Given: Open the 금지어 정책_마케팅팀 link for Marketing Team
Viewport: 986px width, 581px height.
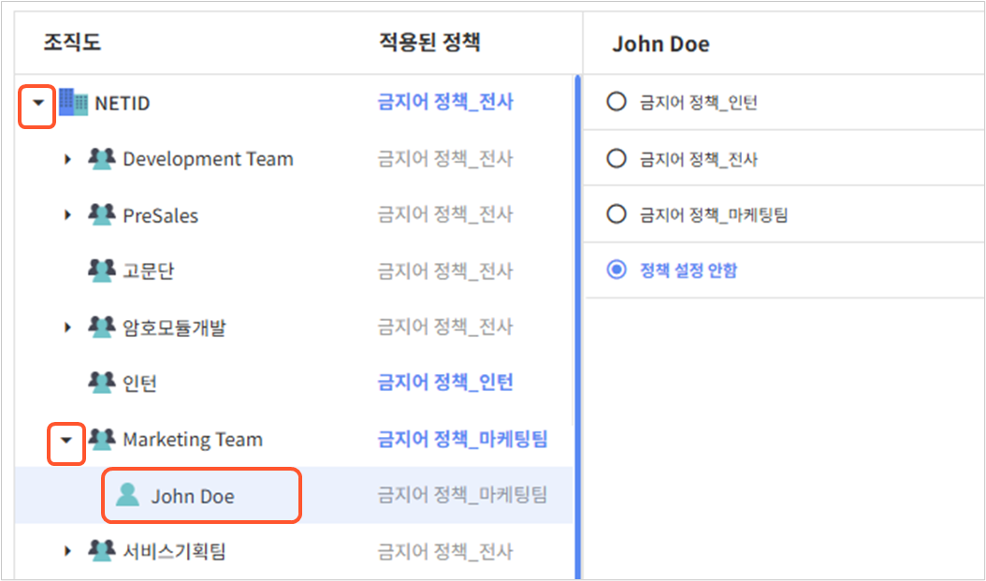Looking at the screenshot, I should point(463,438).
